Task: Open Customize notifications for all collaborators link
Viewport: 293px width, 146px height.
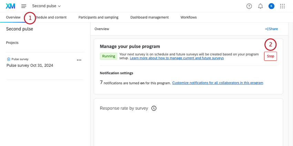Action: [x=218, y=83]
